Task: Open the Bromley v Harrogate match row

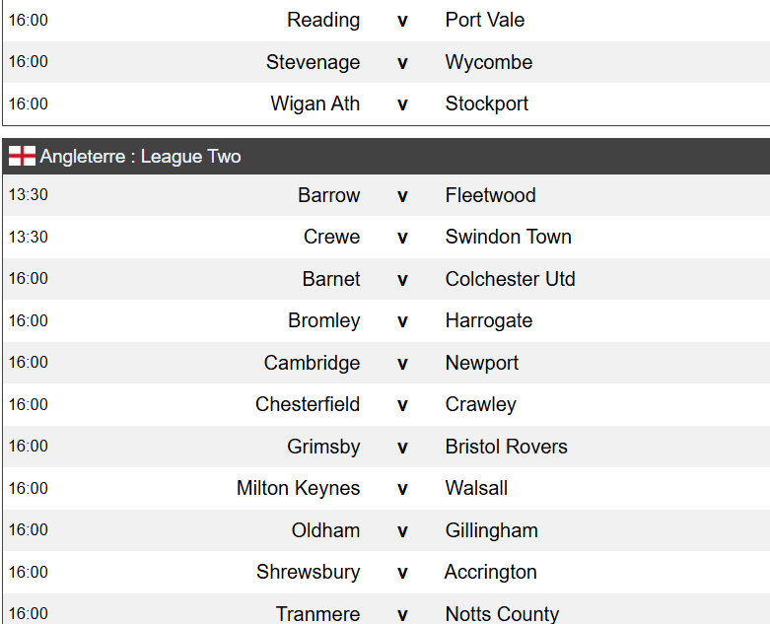Action: click(x=386, y=321)
